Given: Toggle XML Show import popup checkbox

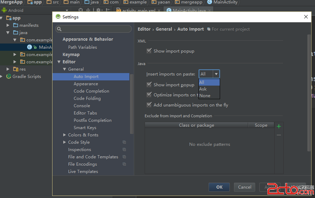Looking at the screenshot, I should pyautogui.click(x=149, y=51).
